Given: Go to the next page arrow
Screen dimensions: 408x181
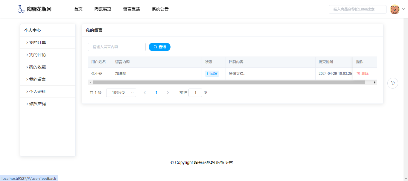Looking at the screenshot, I should pyautogui.click(x=168, y=93).
